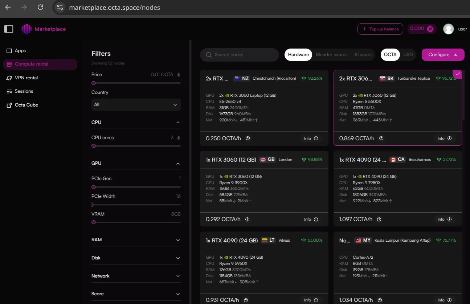Screen dimensions: 470x304
Task: Switch price display to USD
Action: (408, 55)
